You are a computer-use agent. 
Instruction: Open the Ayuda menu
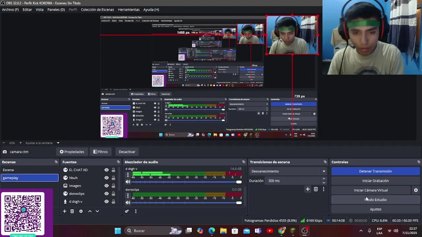151,10
